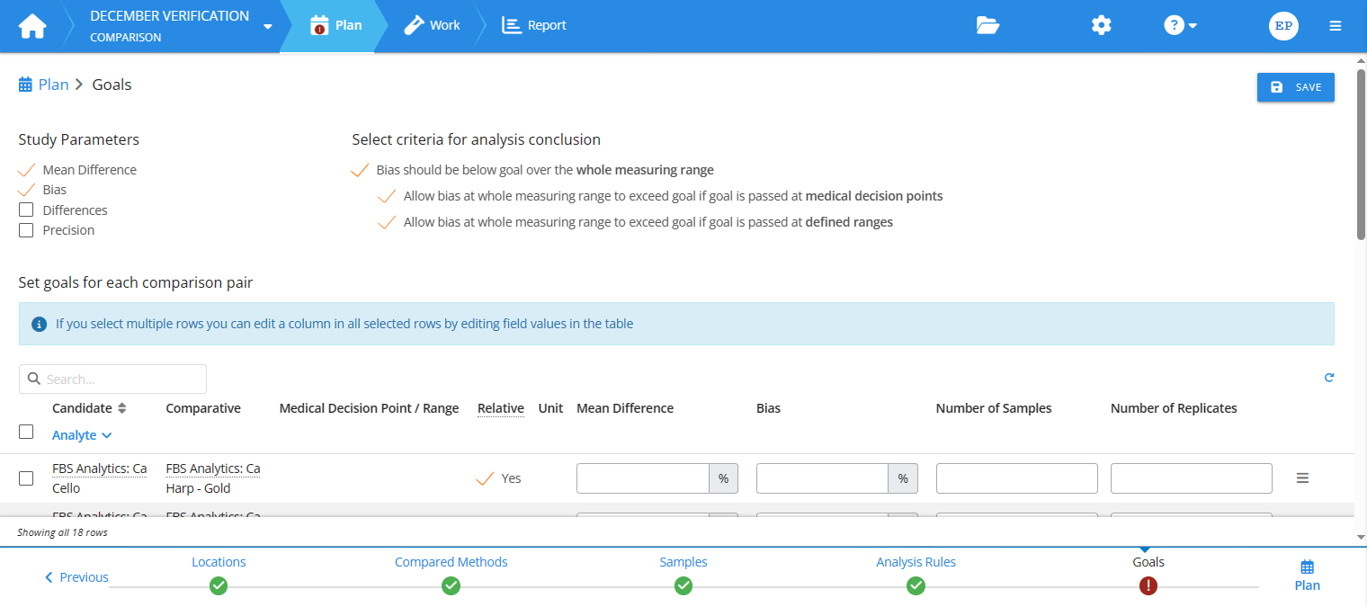Viewport: 1367px width, 607px height.
Task: Open the help menu dropdown
Action: point(1180,26)
